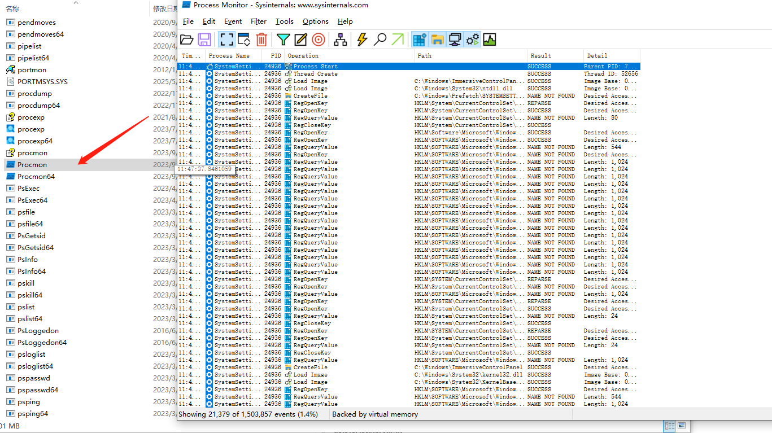Click the Process Monitor title bar icon

185,5
